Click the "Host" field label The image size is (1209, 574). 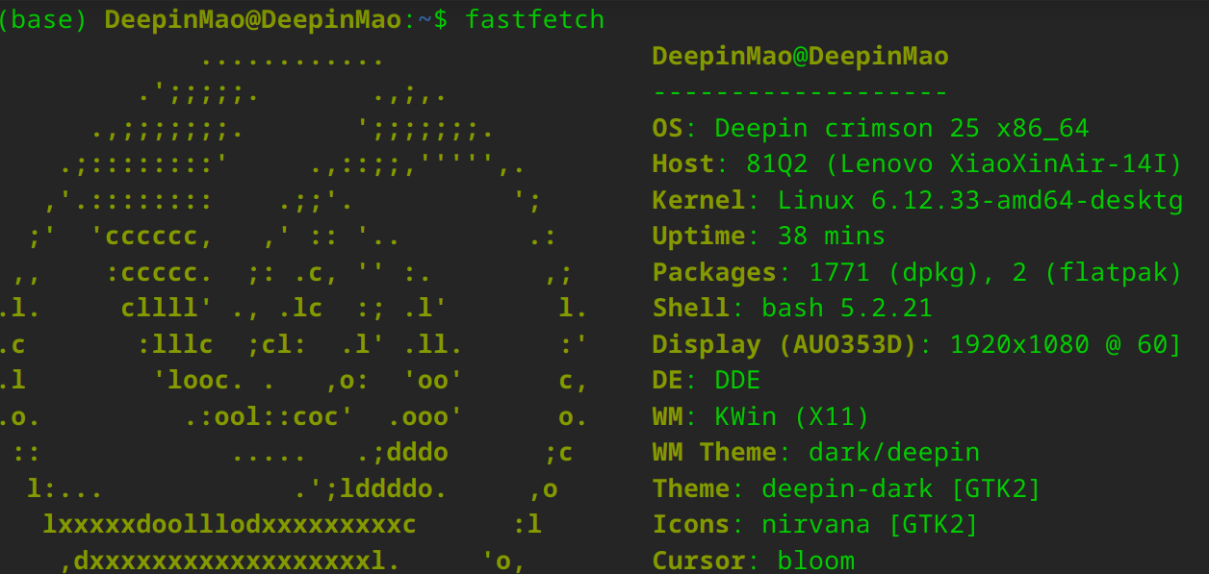683,163
